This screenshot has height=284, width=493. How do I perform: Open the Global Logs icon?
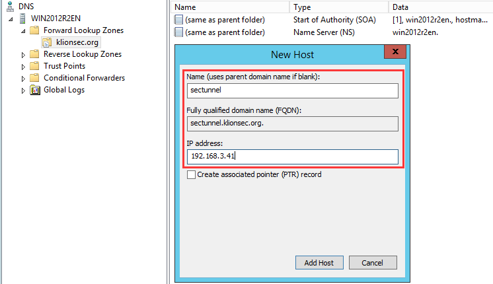click(x=35, y=90)
